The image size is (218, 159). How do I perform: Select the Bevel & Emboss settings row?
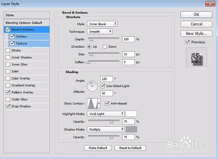click(27, 29)
